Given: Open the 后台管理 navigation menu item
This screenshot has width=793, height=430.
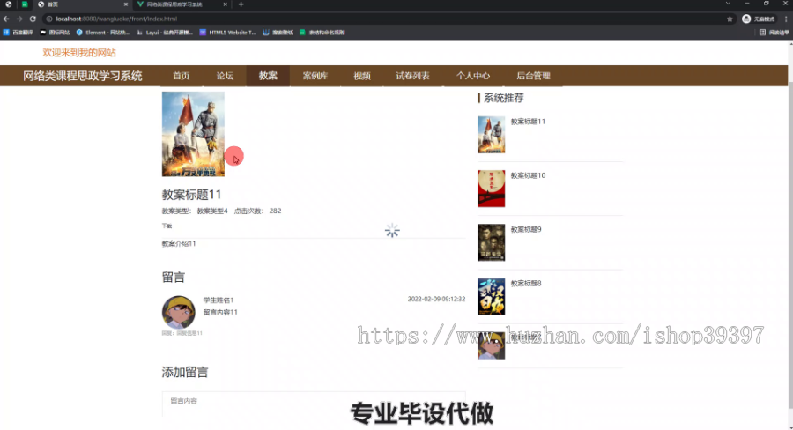Looking at the screenshot, I should [533, 76].
